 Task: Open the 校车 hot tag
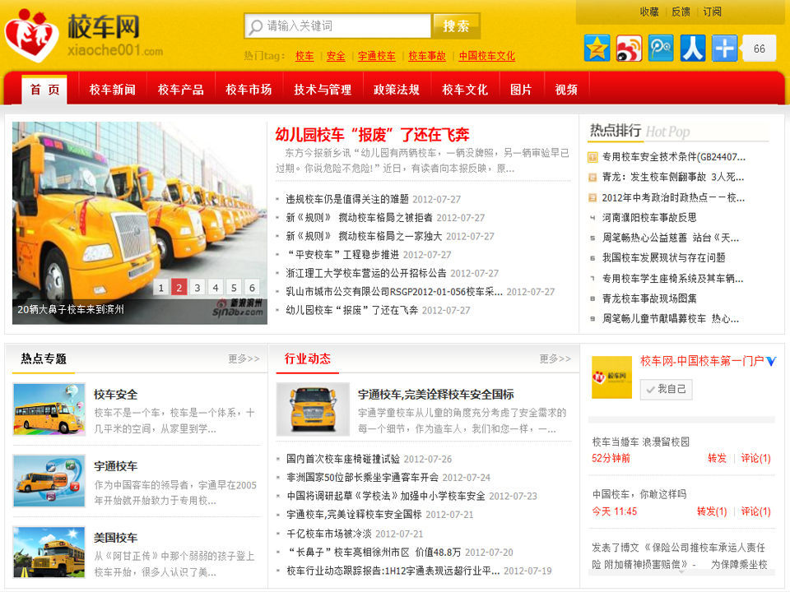[x=304, y=56]
